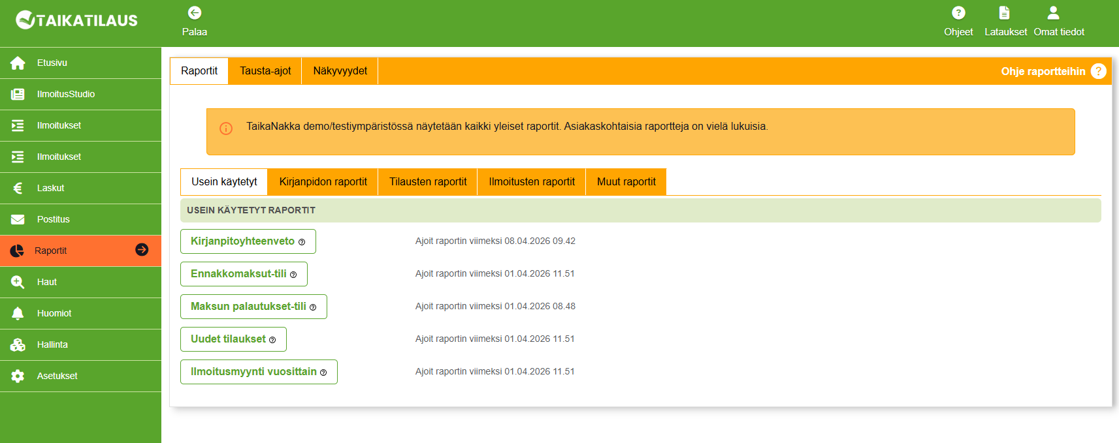Open Lataukset downloads icon
The width and height of the screenshot is (1119, 443).
(1005, 13)
